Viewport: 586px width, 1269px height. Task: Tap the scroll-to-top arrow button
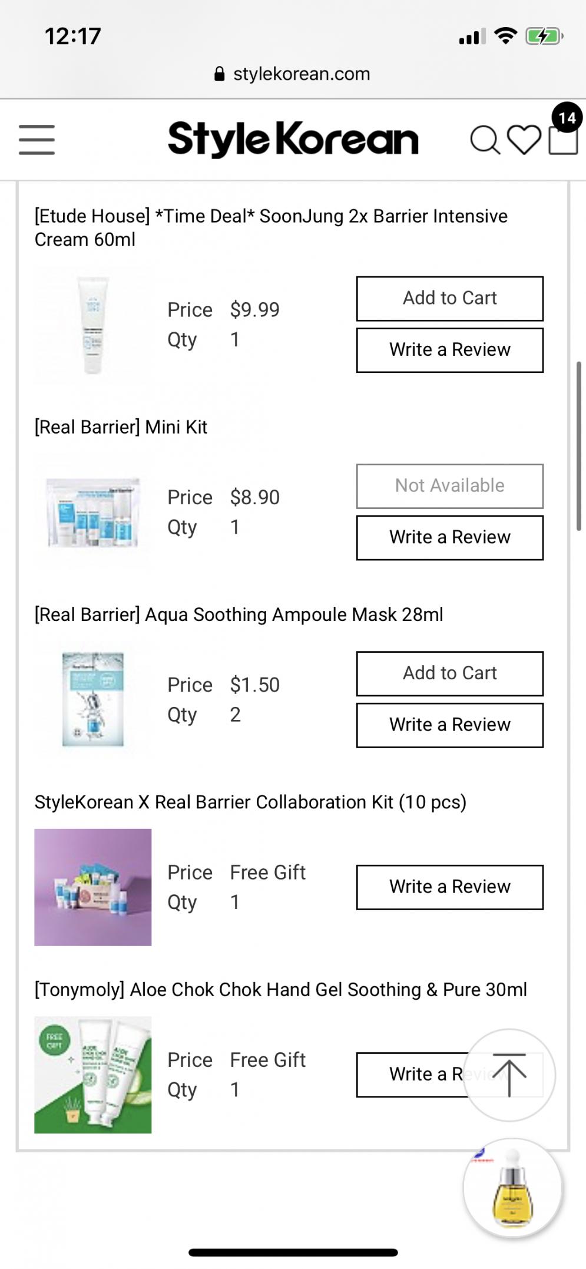click(509, 1075)
